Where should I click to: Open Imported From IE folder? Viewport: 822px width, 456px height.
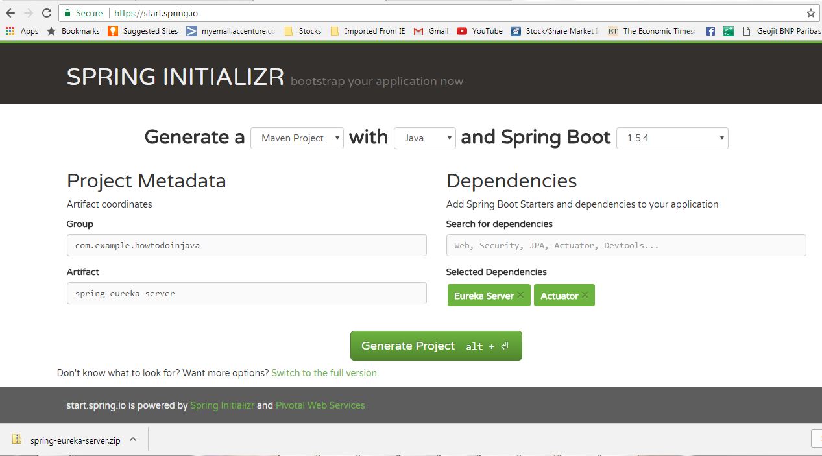click(x=367, y=31)
